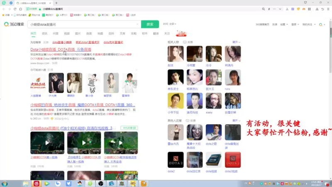The image size is (332, 187).
Task: Expand the address bar dropdown chevron
Action: click(x=280, y=9)
